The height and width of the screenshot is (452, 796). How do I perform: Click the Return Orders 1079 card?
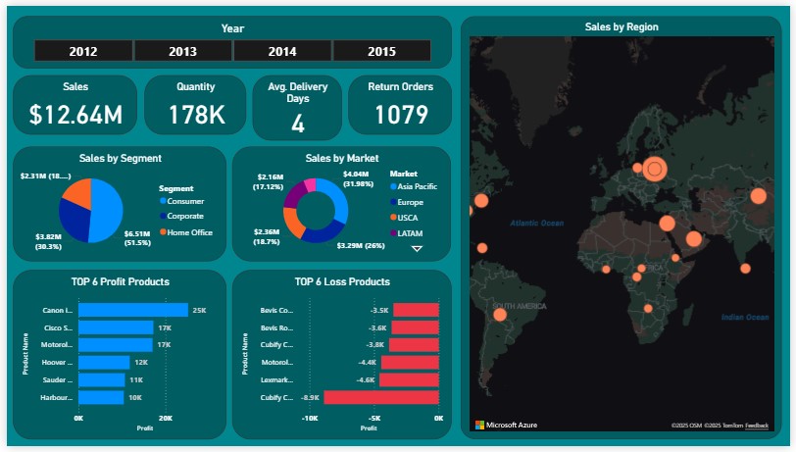click(401, 105)
